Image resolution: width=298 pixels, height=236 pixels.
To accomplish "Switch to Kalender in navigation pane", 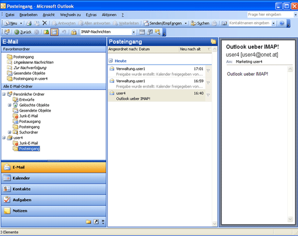I will pyautogui.click(x=54, y=178).
